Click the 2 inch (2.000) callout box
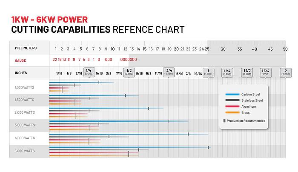Viewport: 298px width, 172px height. tap(285, 72)
